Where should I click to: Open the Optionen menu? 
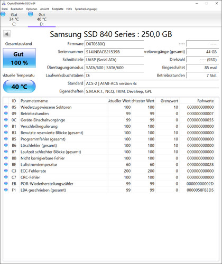point(32,9)
